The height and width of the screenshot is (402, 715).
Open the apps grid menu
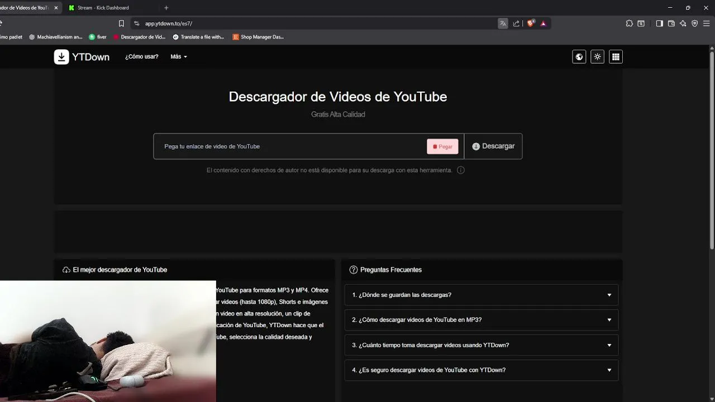[616, 57]
